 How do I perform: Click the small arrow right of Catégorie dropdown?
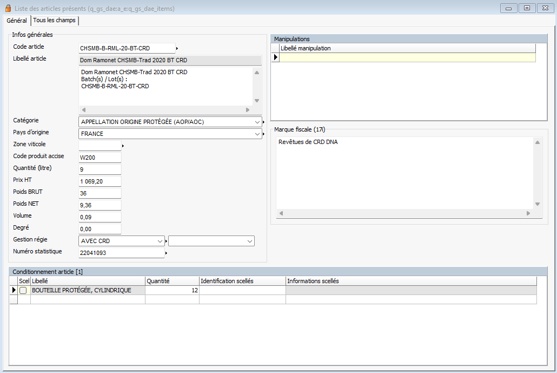click(x=263, y=122)
